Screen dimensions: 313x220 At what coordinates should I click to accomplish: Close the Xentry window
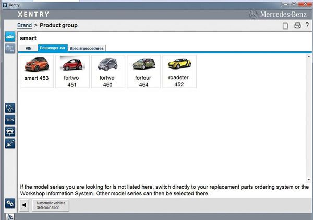point(305,4)
